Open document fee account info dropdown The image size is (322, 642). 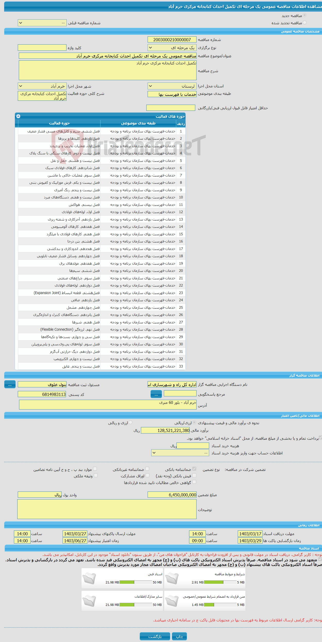[180, 453]
